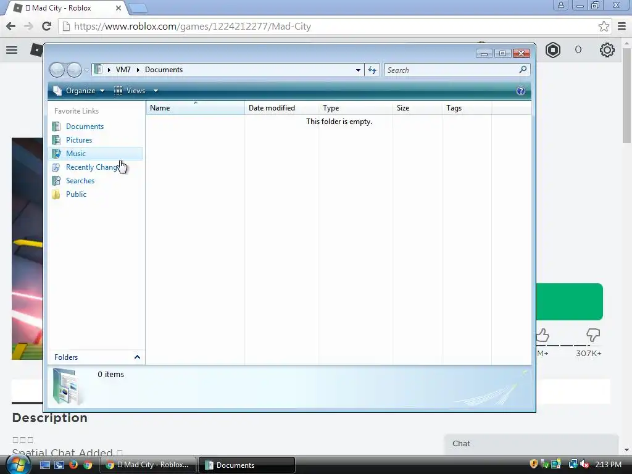Open the Pictures favorite link
This screenshot has width=632, height=474.
point(79,140)
